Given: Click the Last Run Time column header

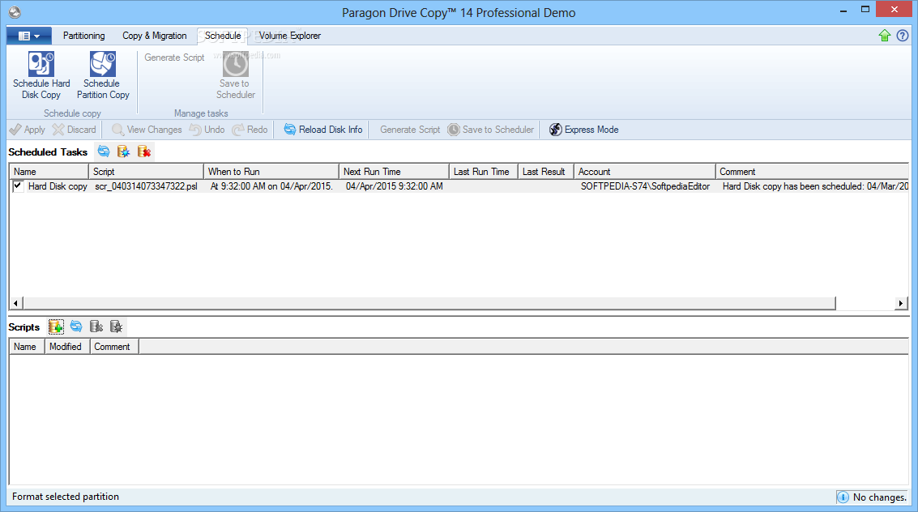Looking at the screenshot, I should click(484, 172).
